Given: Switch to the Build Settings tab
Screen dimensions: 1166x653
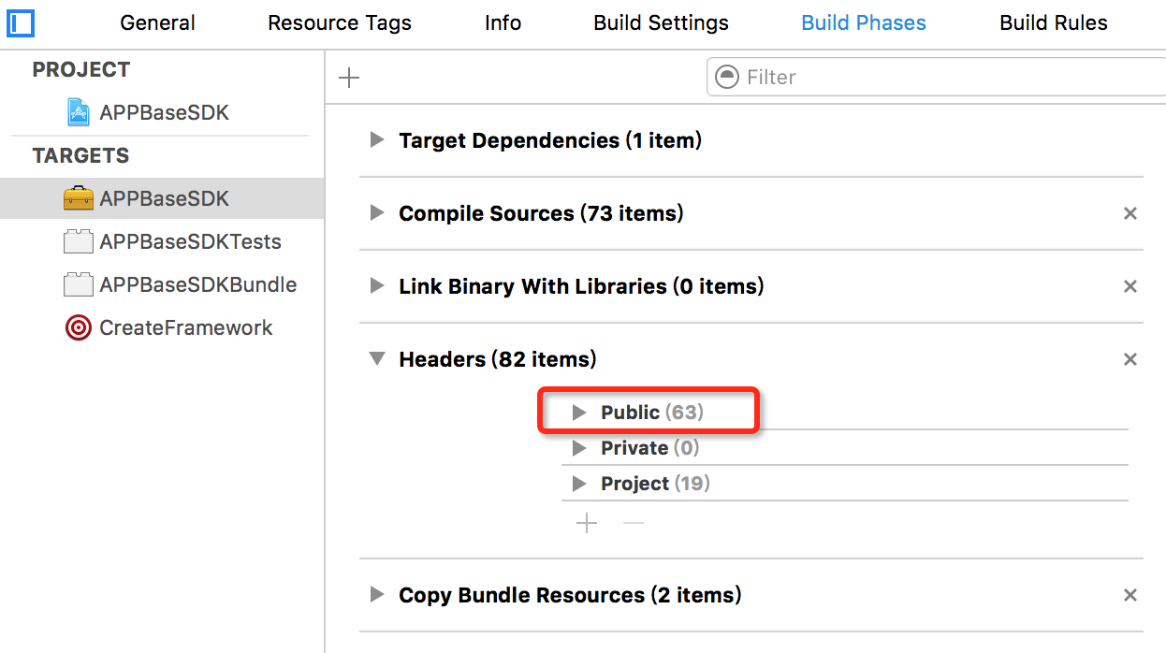Looking at the screenshot, I should click(661, 23).
